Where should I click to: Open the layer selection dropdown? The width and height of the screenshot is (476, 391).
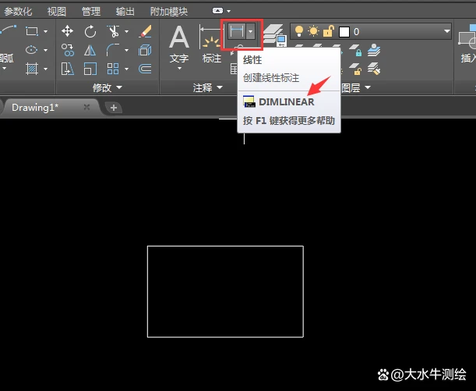click(446, 31)
